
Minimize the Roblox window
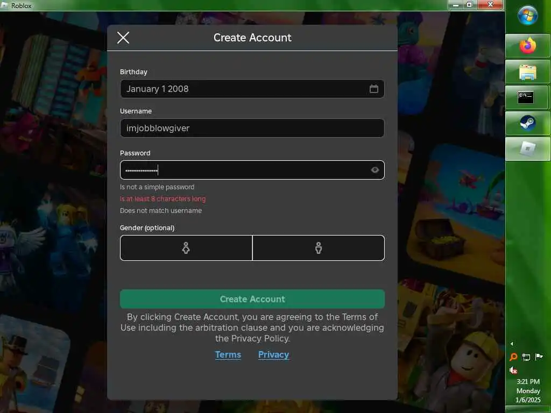click(455, 4)
